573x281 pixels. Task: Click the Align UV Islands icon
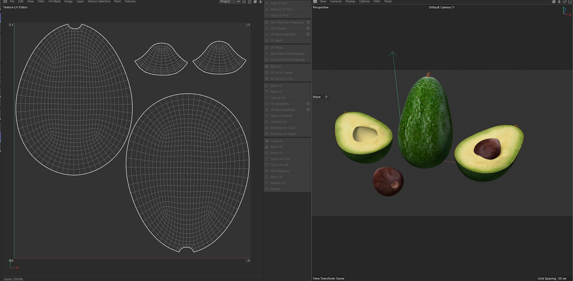click(x=267, y=116)
